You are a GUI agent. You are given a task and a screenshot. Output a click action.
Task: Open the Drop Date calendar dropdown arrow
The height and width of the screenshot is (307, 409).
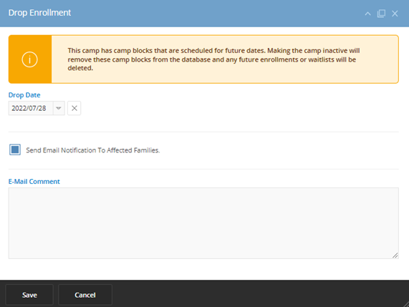(59, 108)
